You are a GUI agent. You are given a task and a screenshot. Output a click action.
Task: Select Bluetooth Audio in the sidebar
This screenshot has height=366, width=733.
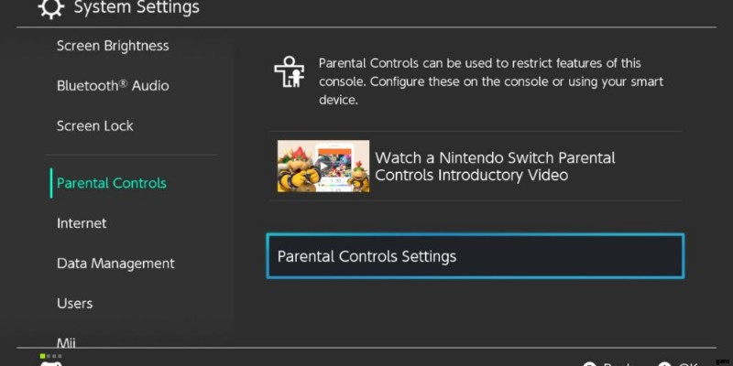pos(113,86)
